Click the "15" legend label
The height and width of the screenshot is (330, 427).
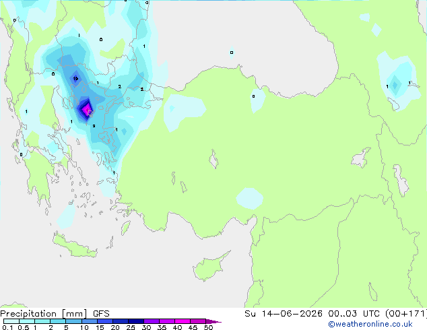pyautogui.click(x=100, y=327)
